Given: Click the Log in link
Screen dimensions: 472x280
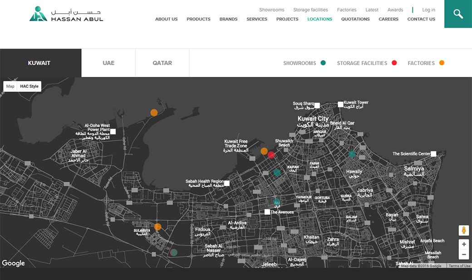Looking at the screenshot, I should [428, 10].
